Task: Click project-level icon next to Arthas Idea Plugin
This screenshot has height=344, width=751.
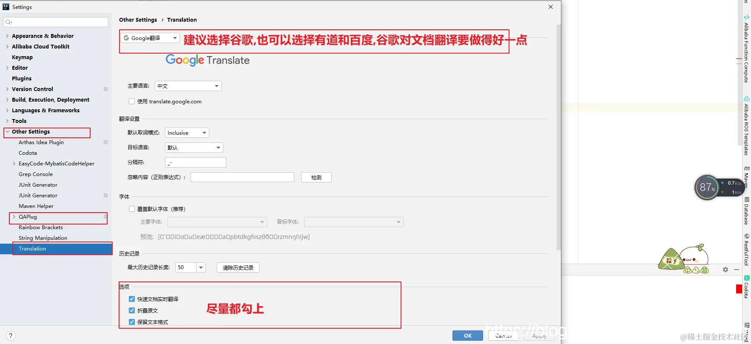Action: pyautogui.click(x=105, y=142)
